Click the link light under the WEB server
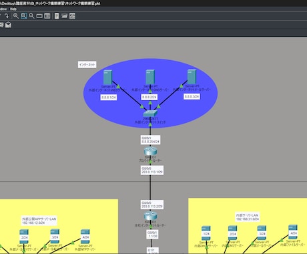 pos(118,87)
